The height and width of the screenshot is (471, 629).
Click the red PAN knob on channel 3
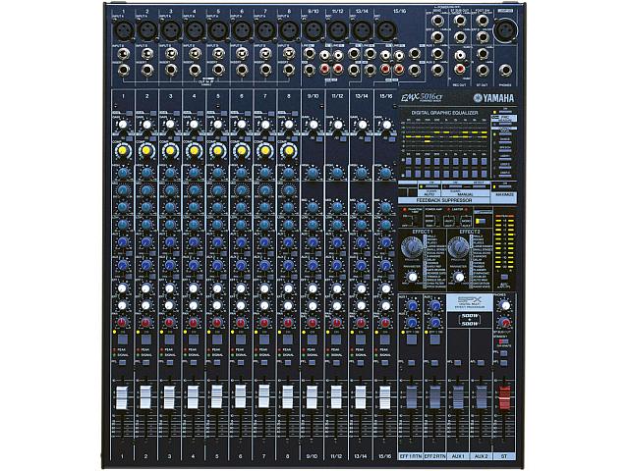pos(170,323)
